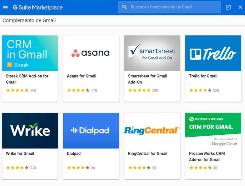Close the G Suite Marketplace dialog

(x=240, y=7)
